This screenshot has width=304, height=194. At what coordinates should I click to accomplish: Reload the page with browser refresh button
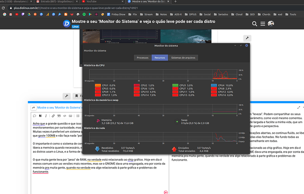(x=3, y=8)
